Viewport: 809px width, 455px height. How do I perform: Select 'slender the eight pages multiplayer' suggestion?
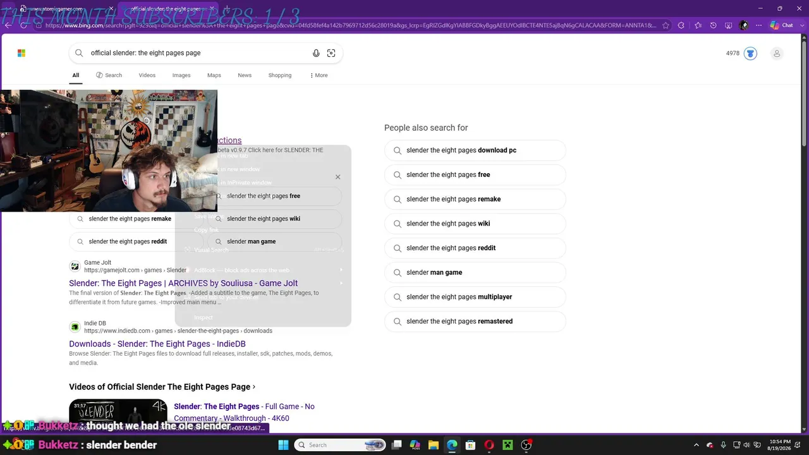coord(475,297)
